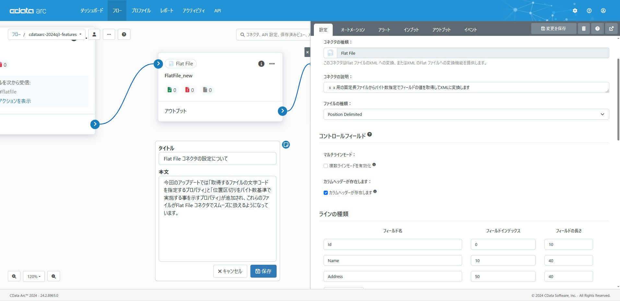Click the note 本文 text area

click(x=218, y=218)
